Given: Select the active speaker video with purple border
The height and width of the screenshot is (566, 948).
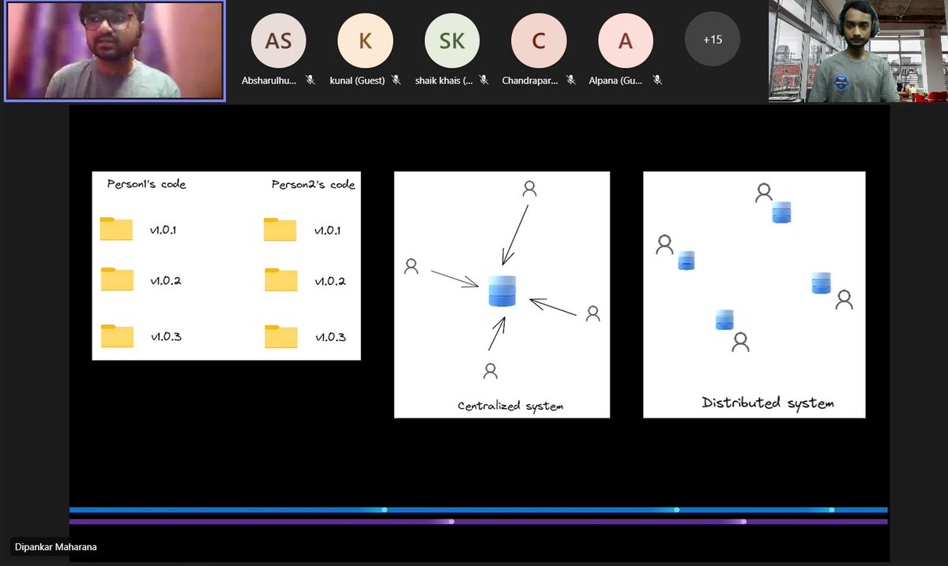Looking at the screenshot, I should pos(115,51).
